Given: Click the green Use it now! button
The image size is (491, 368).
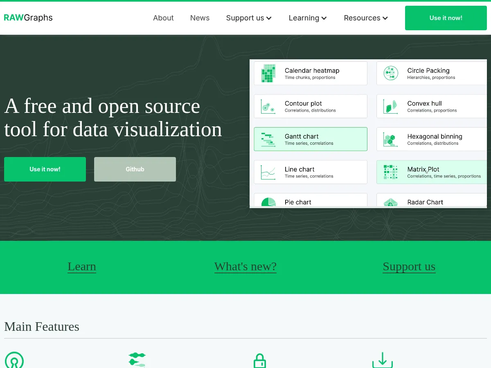Looking at the screenshot, I should pyautogui.click(x=446, y=18).
